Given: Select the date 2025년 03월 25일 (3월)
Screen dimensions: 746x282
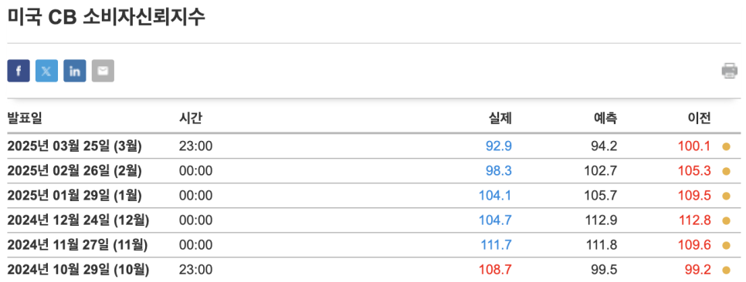Looking at the screenshot, I should pos(75,146).
